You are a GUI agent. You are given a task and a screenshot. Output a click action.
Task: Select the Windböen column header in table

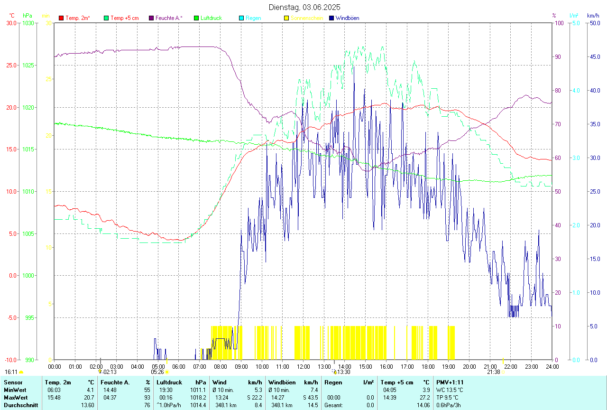[x=282, y=382]
